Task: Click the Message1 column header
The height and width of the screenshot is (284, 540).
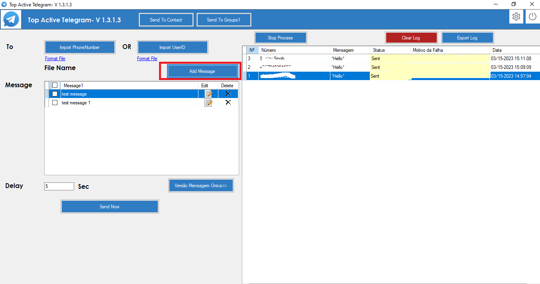Action: (x=129, y=86)
